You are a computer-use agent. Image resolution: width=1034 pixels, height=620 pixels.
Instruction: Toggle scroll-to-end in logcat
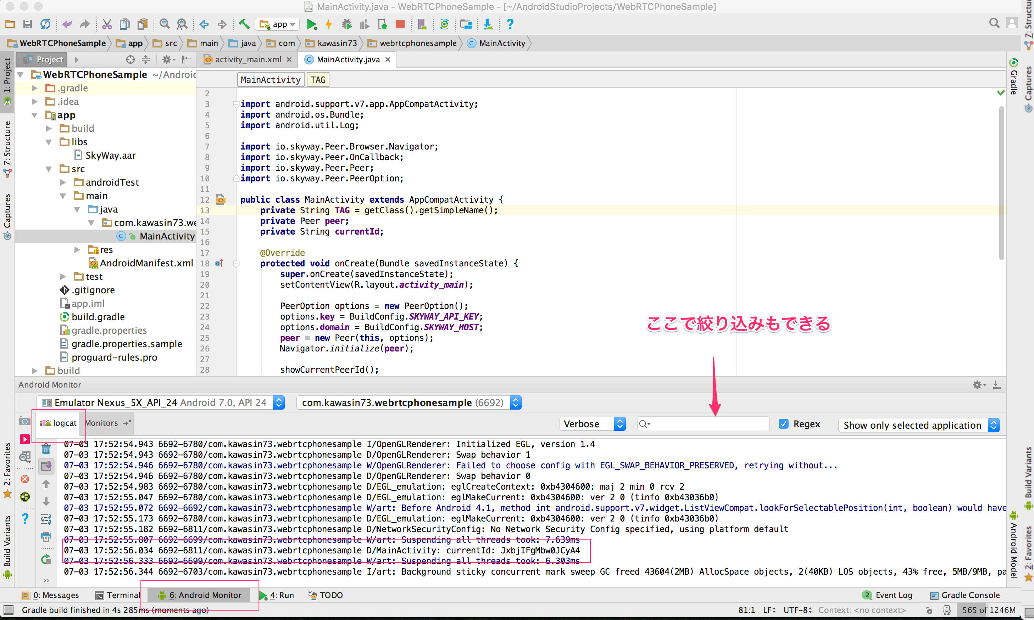pyautogui.click(x=46, y=466)
